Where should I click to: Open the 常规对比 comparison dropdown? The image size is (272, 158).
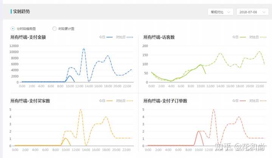pos(220,12)
